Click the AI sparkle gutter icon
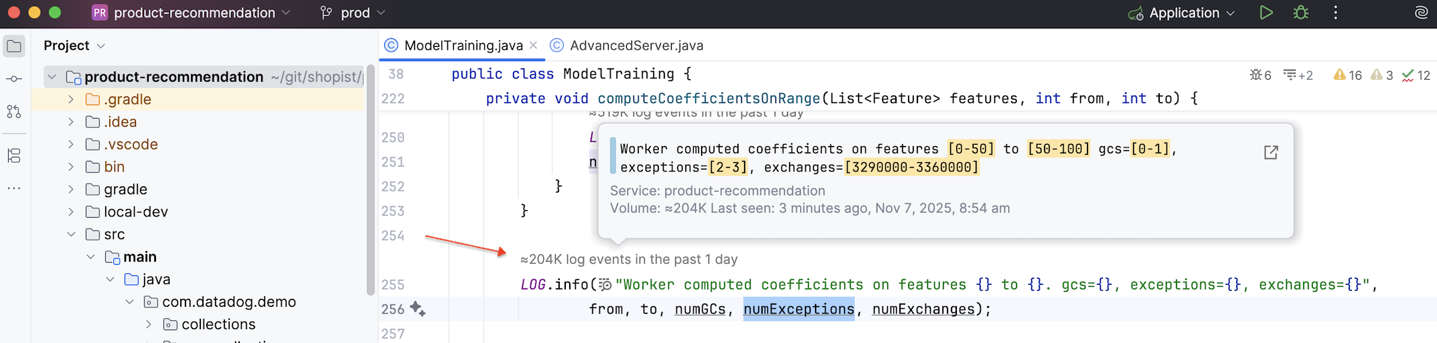The image size is (1437, 343). pos(417,309)
